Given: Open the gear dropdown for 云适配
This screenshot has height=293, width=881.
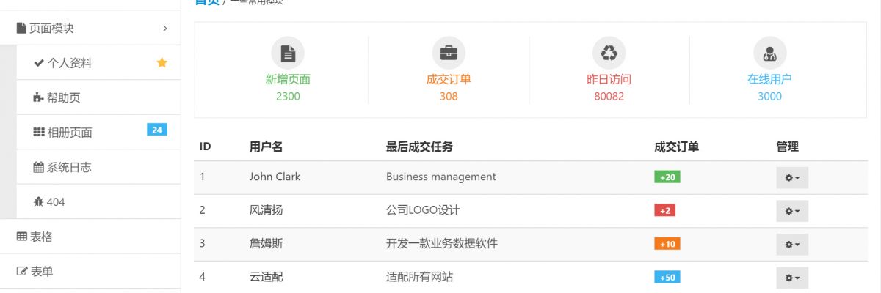Looking at the screenshot, I should 792,278.
